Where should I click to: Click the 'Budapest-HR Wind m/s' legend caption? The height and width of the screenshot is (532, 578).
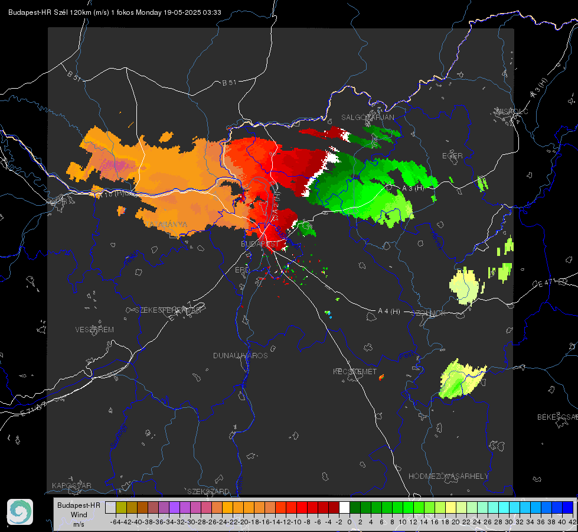coord(79,514)
